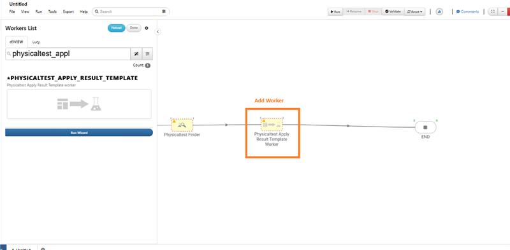Click the Validate button
Viewport: 510px width, 250px height.
(x=393, y=11)
